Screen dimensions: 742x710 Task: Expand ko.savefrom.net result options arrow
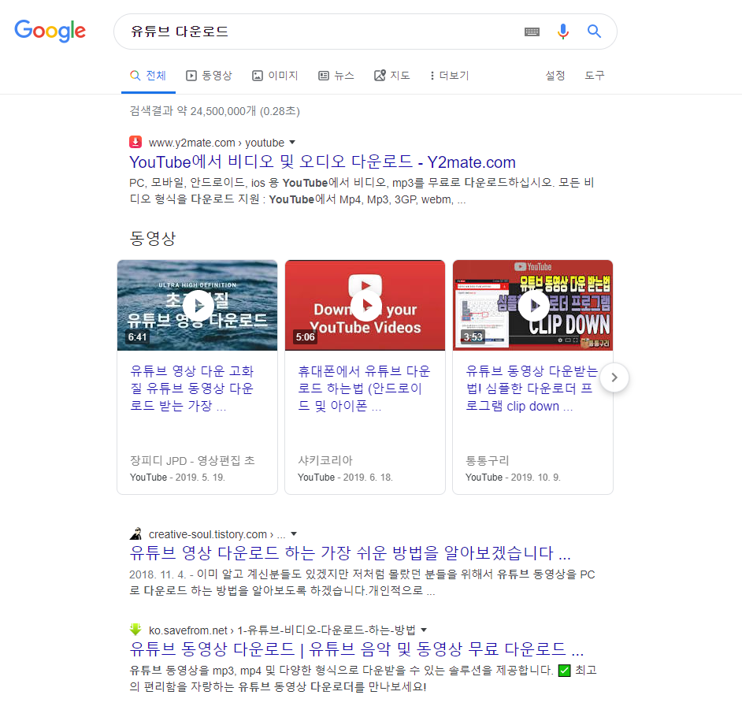[x=424, y=630]
